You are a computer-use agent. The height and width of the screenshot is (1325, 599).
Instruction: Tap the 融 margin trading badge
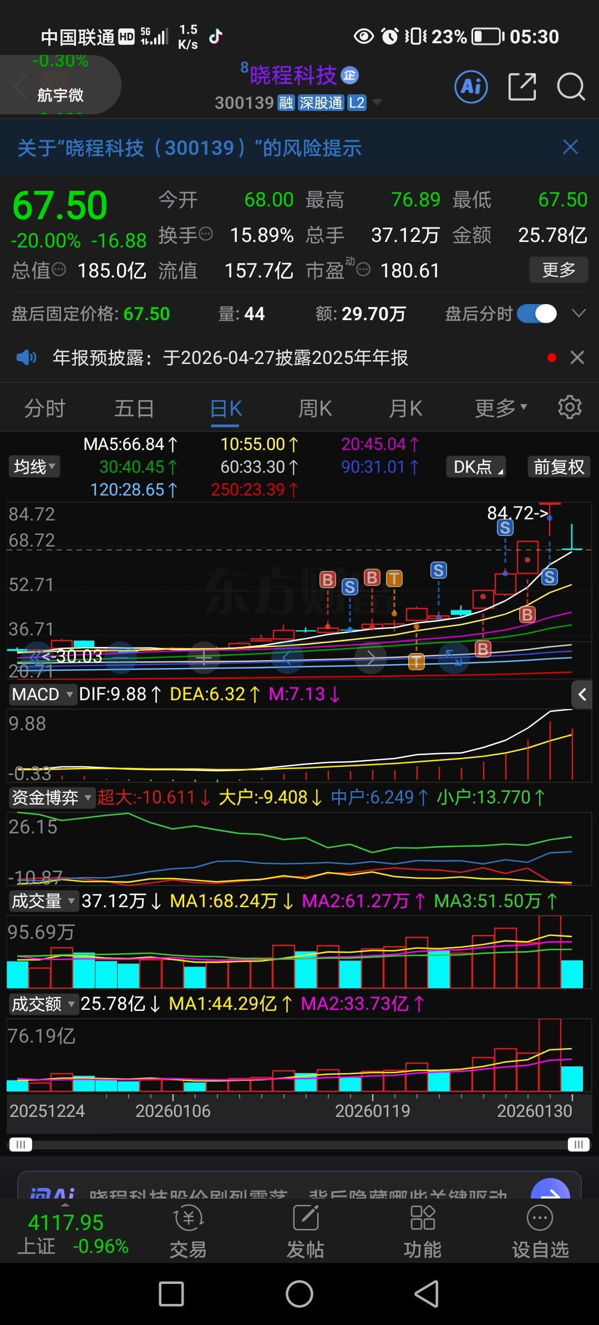pyautogui.click(x=286, y=103)
